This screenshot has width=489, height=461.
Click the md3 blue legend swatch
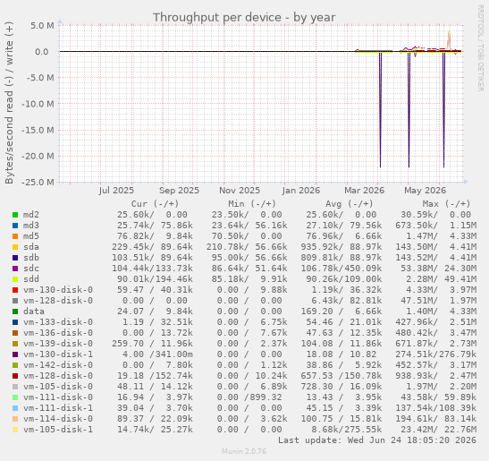(15, 226)
